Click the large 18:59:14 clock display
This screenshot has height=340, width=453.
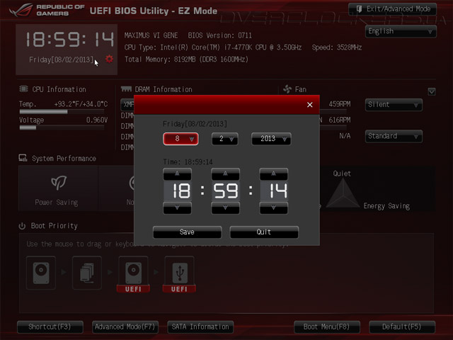tap(69, 39)
